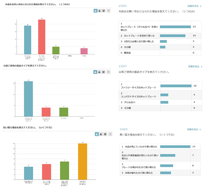The height and width of the screenshot is (190, 207).
Task: Select the pie chart icon for the purchase reason chart
Action: (104, 11)
